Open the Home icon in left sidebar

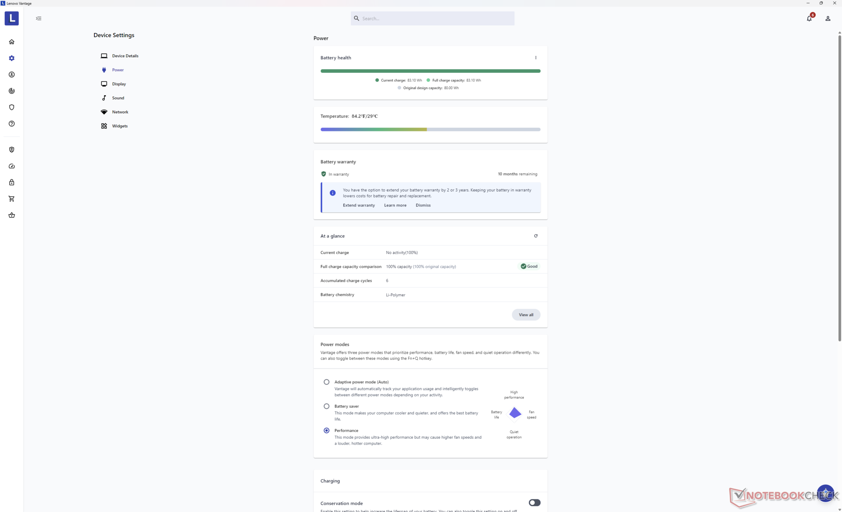(x=12, y=42)
